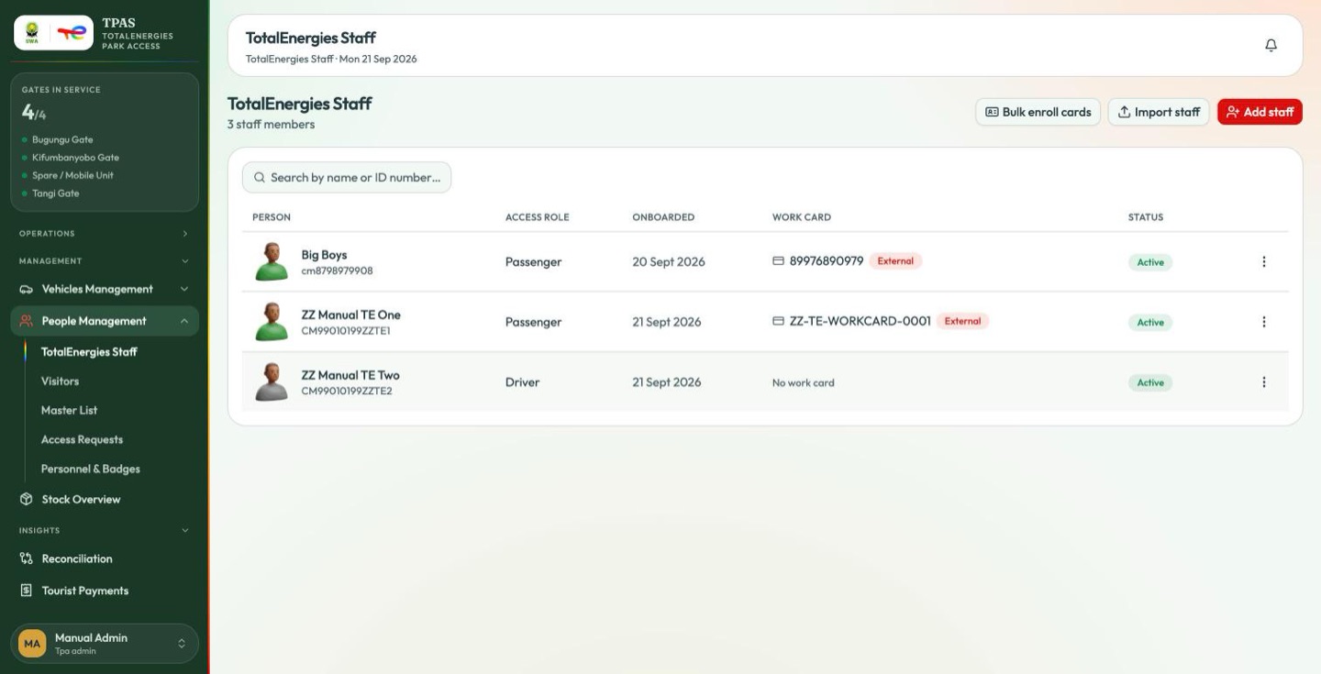Go to Visitors page

pos(60,381)
